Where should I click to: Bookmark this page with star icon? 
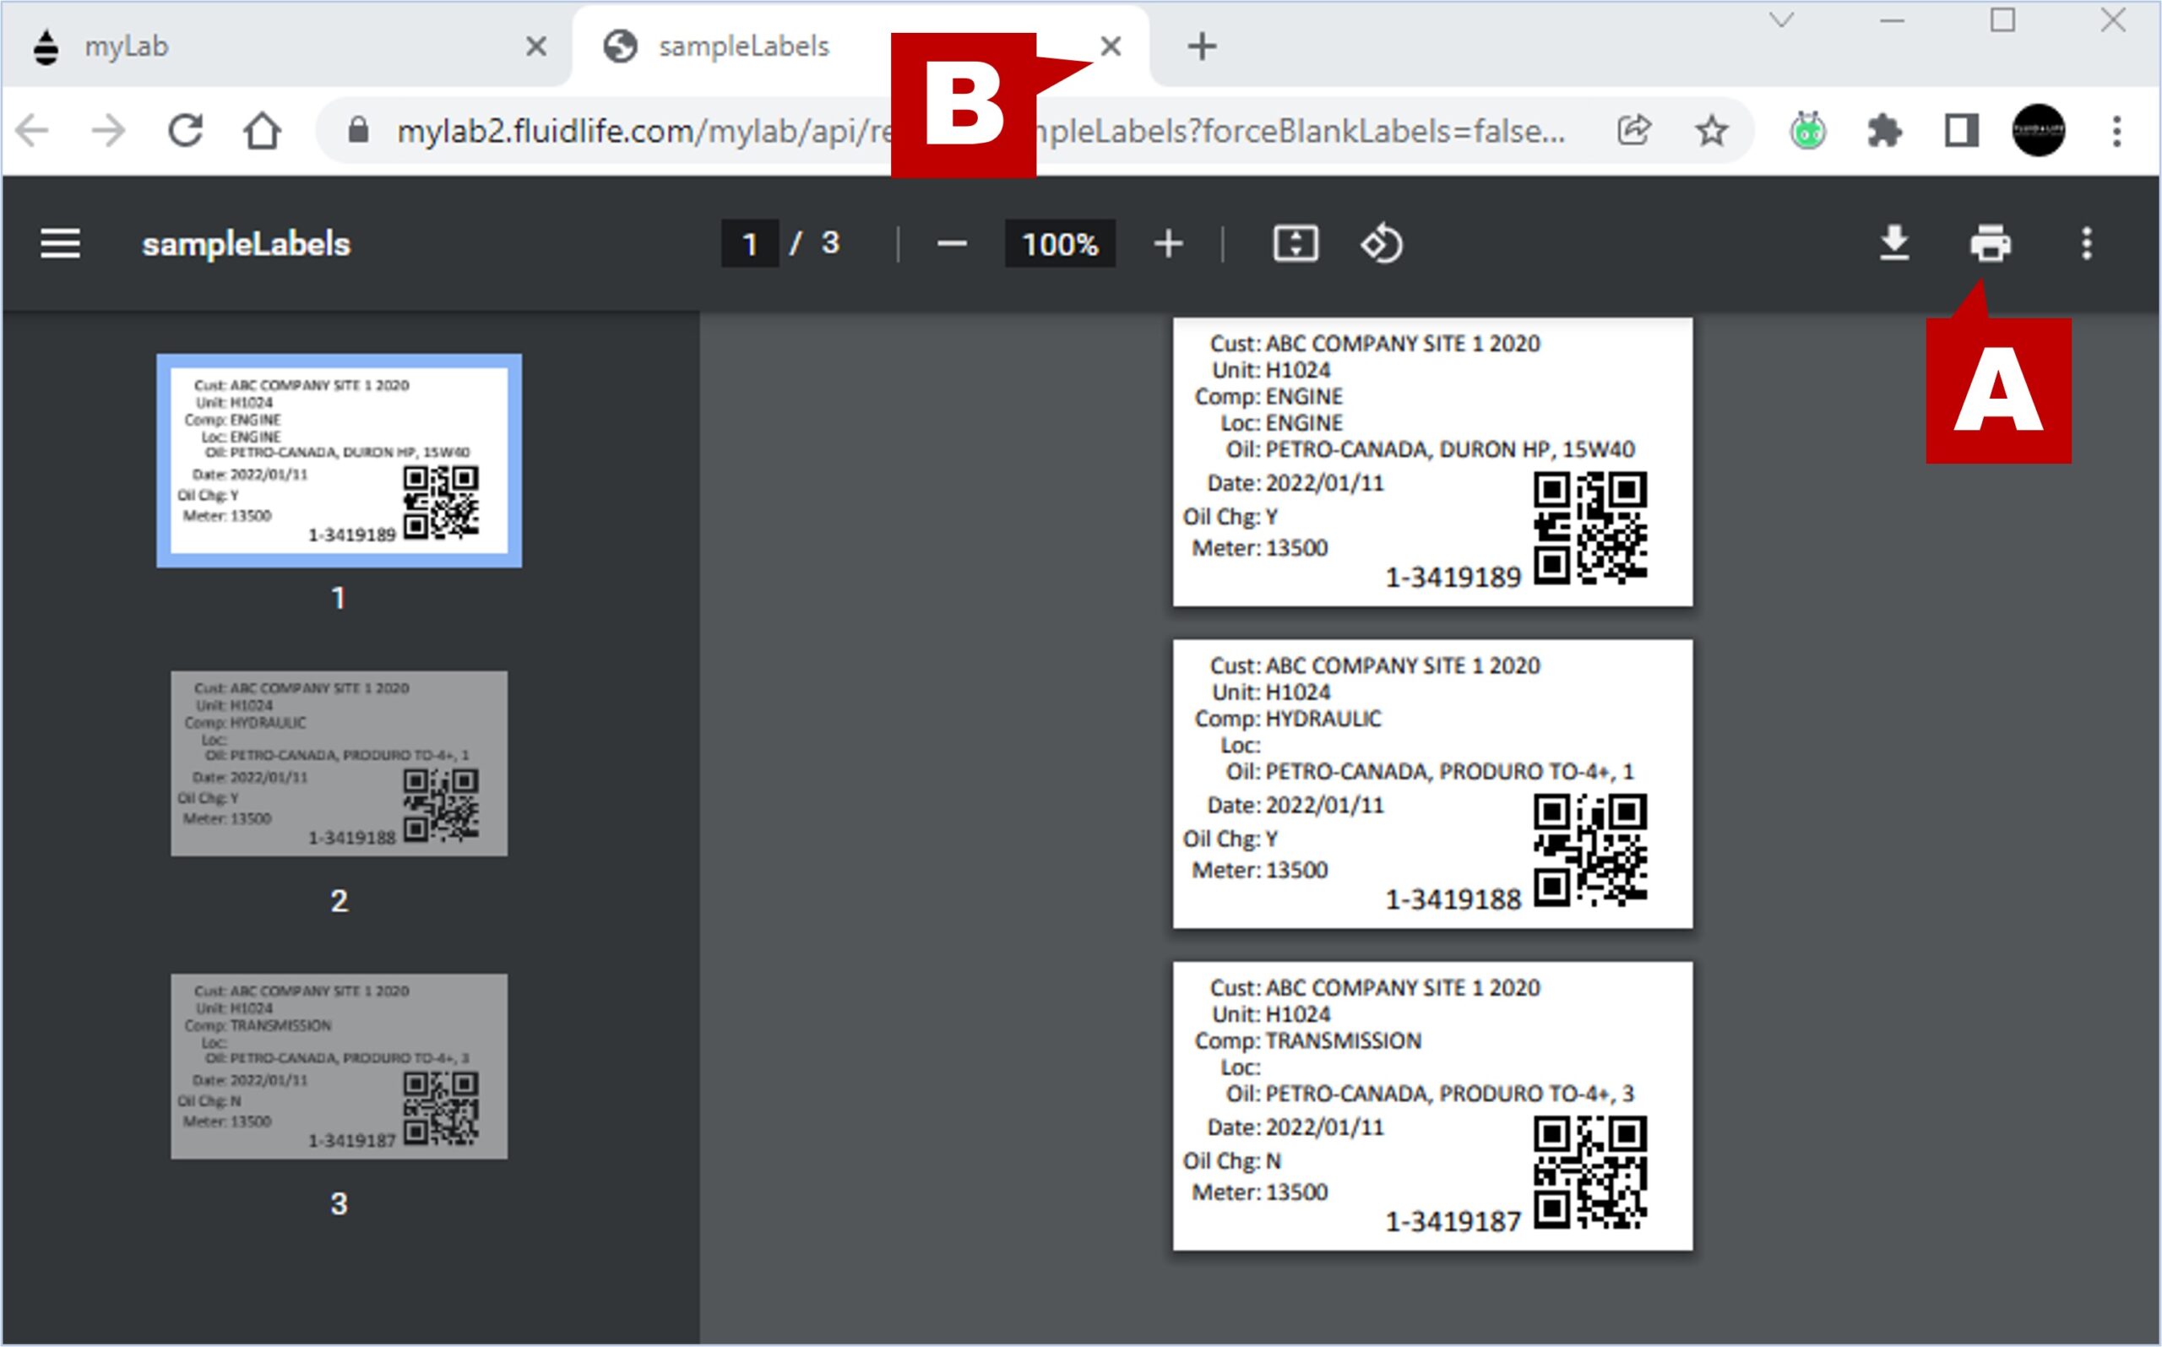coord(1710,132)
